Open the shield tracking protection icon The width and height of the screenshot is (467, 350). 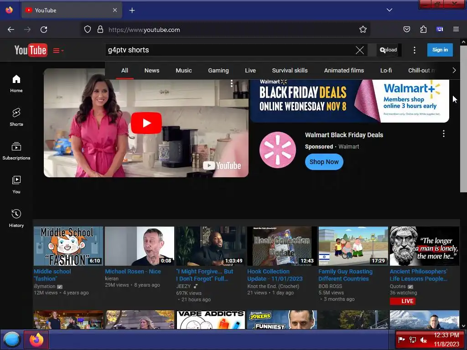click(x=87, y=30)
